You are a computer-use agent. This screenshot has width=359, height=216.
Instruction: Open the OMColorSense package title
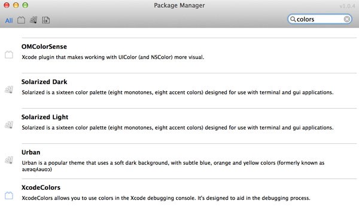tap(44, 47)
